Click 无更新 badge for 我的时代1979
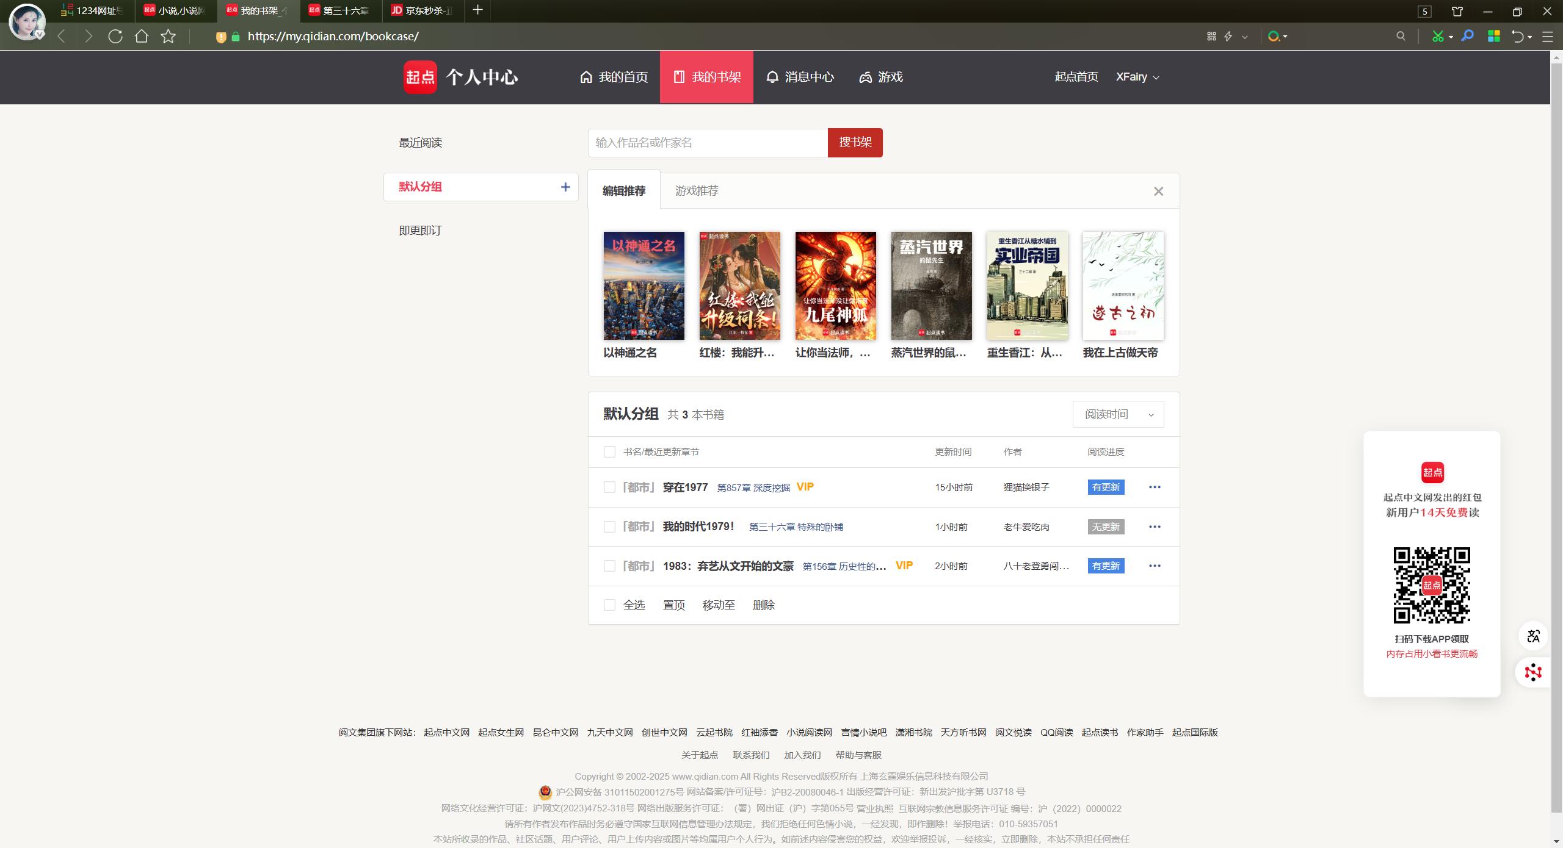 pos(1106,527)
